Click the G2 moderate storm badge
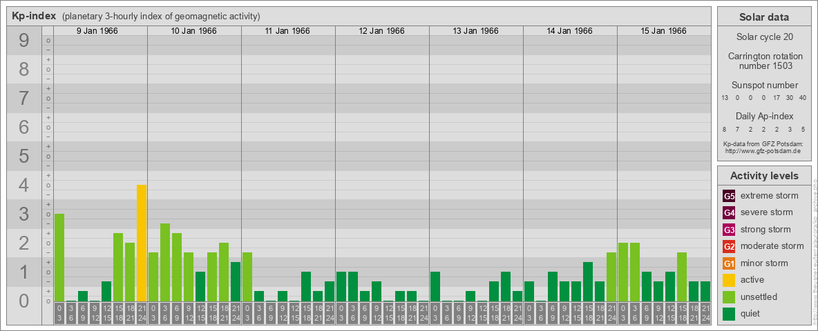 click(x=730, y=246)
